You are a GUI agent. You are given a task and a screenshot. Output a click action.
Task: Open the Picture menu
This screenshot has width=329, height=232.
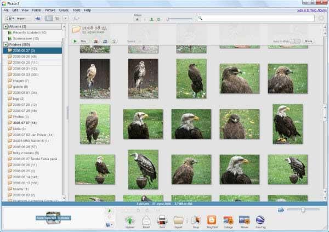[x=50, y=10]
